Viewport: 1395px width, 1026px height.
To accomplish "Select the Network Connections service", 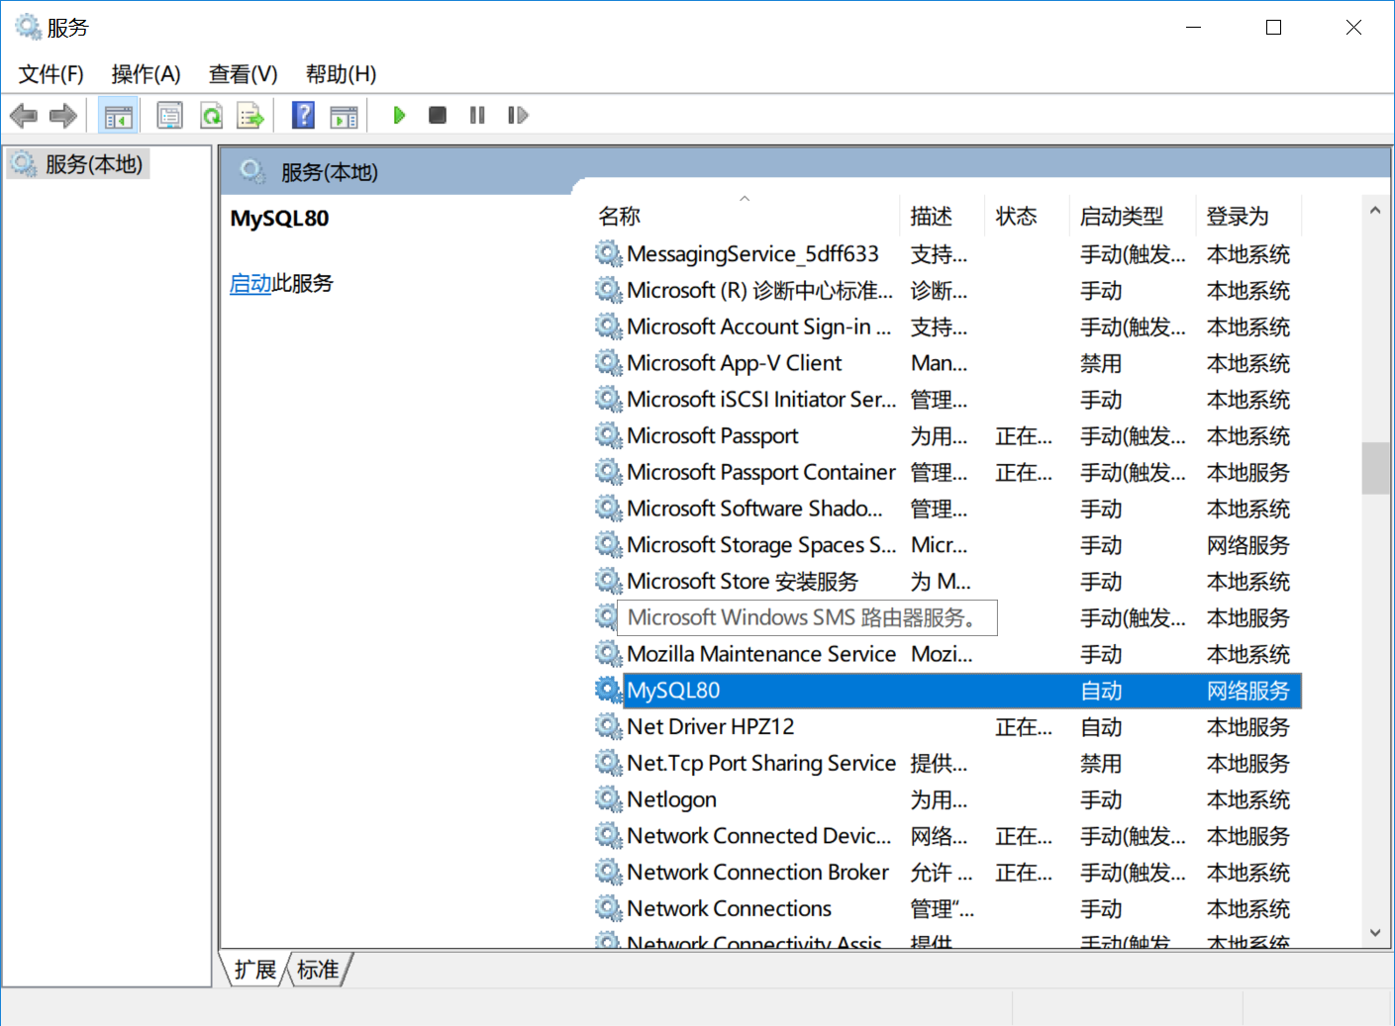I will click(x=729, y=908).
